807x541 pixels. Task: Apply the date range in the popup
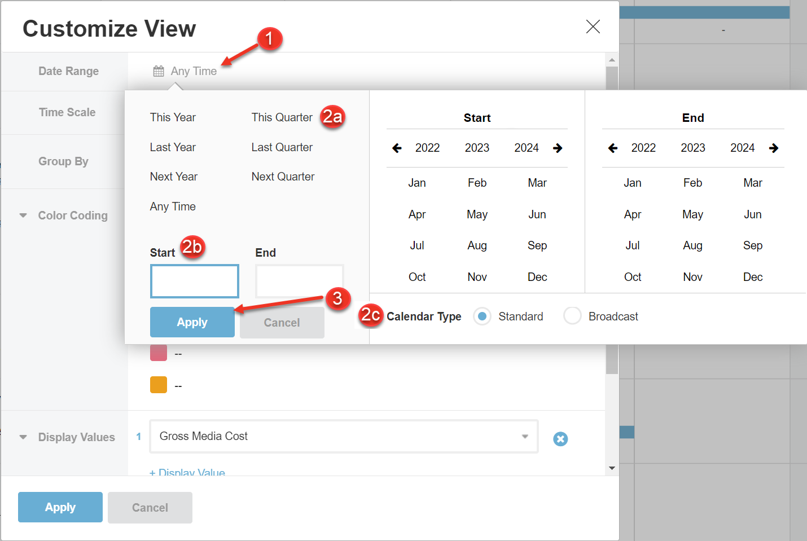pos(192,322)
